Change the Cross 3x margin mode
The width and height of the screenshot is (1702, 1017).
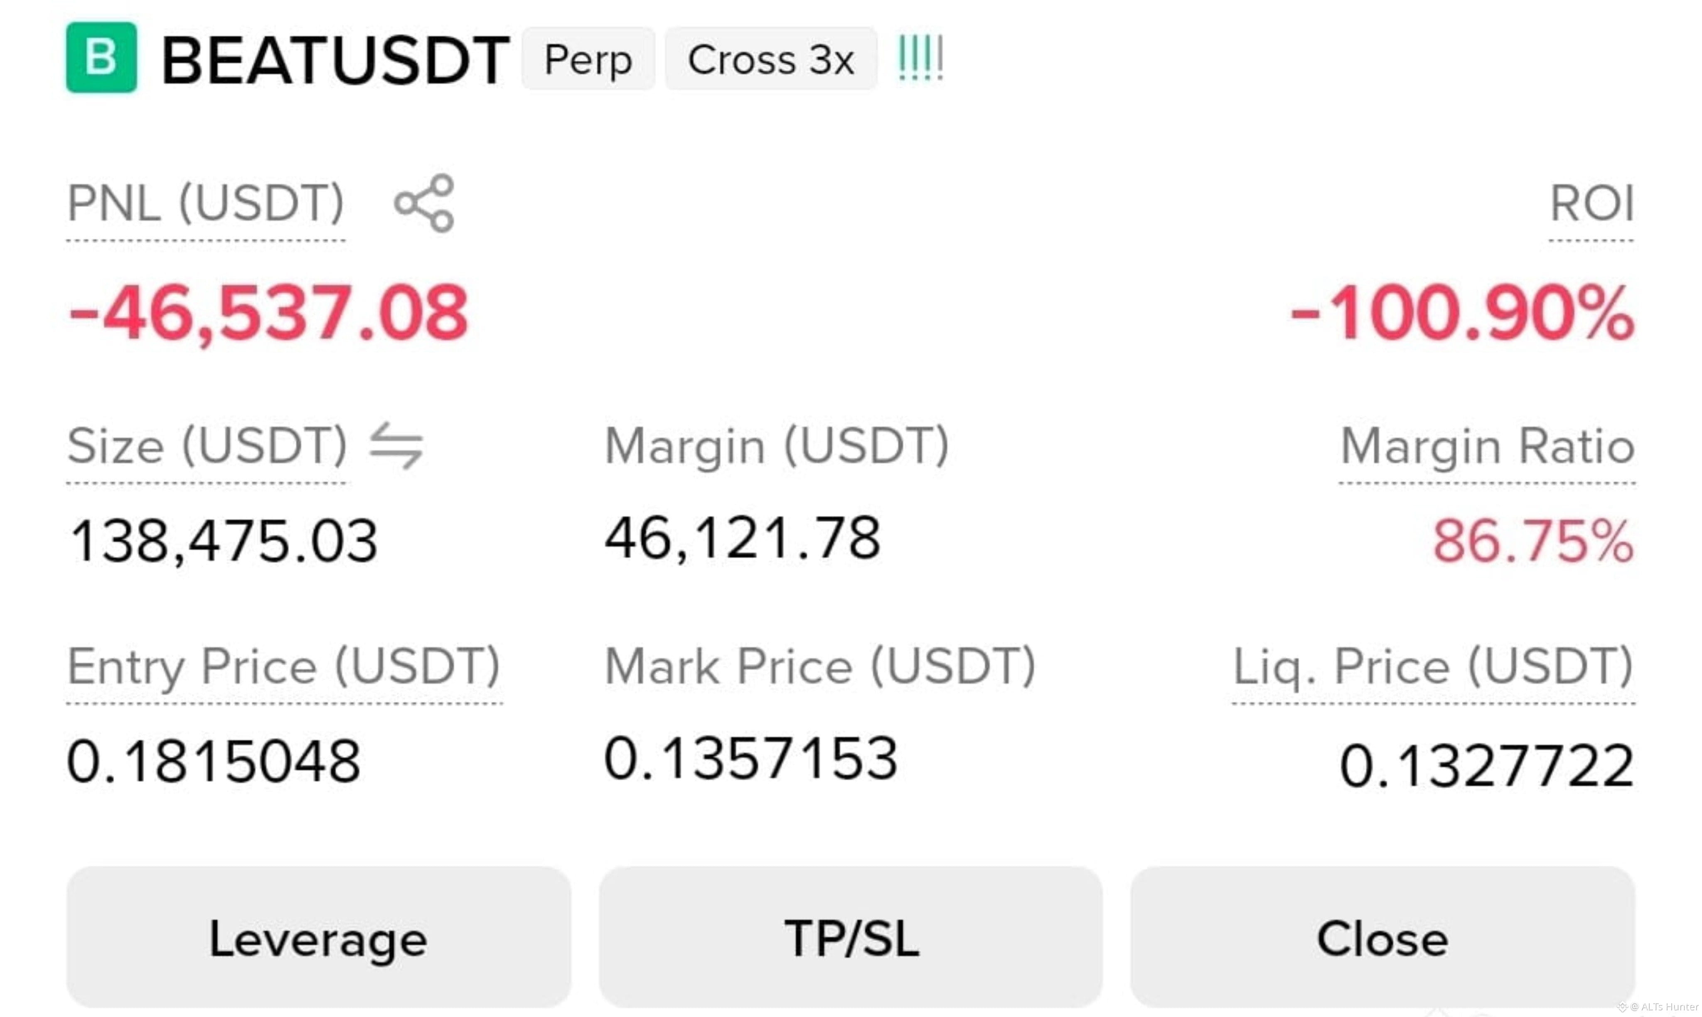(x=772, y=59)
